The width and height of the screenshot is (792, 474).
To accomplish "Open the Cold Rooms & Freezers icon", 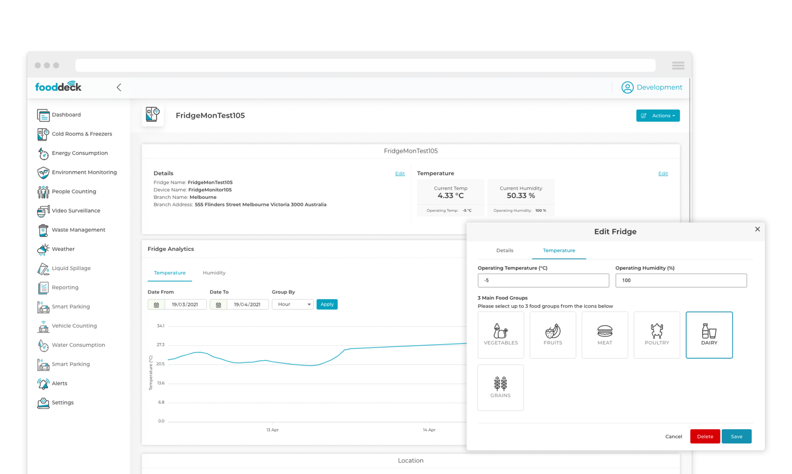I will [x=43, y=134].
